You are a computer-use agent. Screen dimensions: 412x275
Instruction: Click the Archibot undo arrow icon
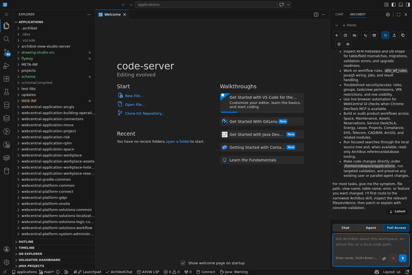[365, 35]
